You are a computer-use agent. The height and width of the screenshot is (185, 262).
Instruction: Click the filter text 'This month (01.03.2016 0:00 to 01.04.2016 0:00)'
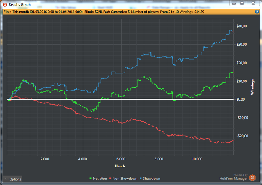pyautogui.click(x=48, y=12)
